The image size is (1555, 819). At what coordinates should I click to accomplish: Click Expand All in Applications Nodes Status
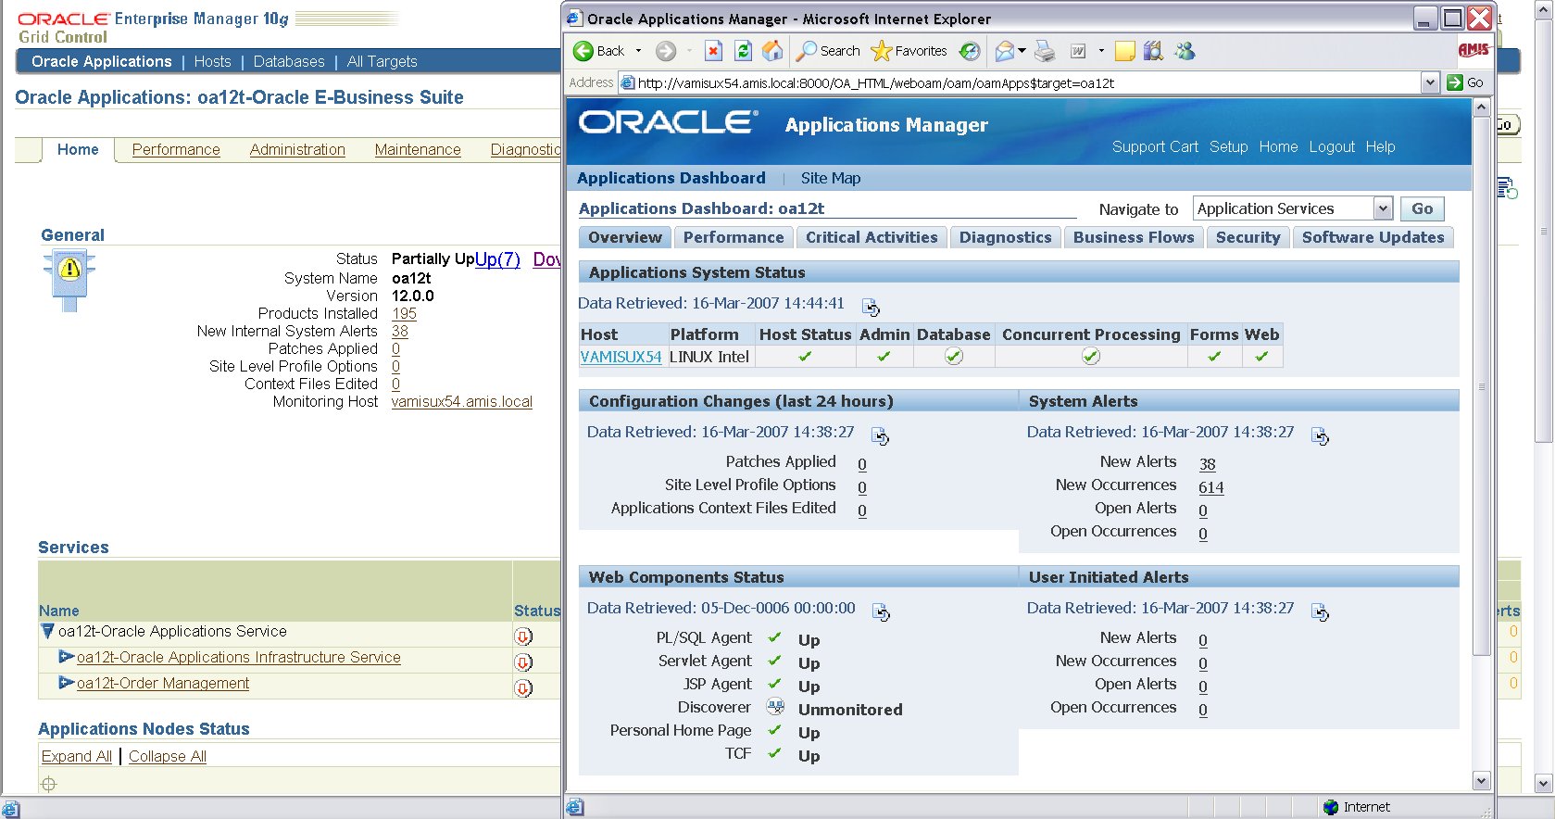pyautogui.click(x=76, y=756)
